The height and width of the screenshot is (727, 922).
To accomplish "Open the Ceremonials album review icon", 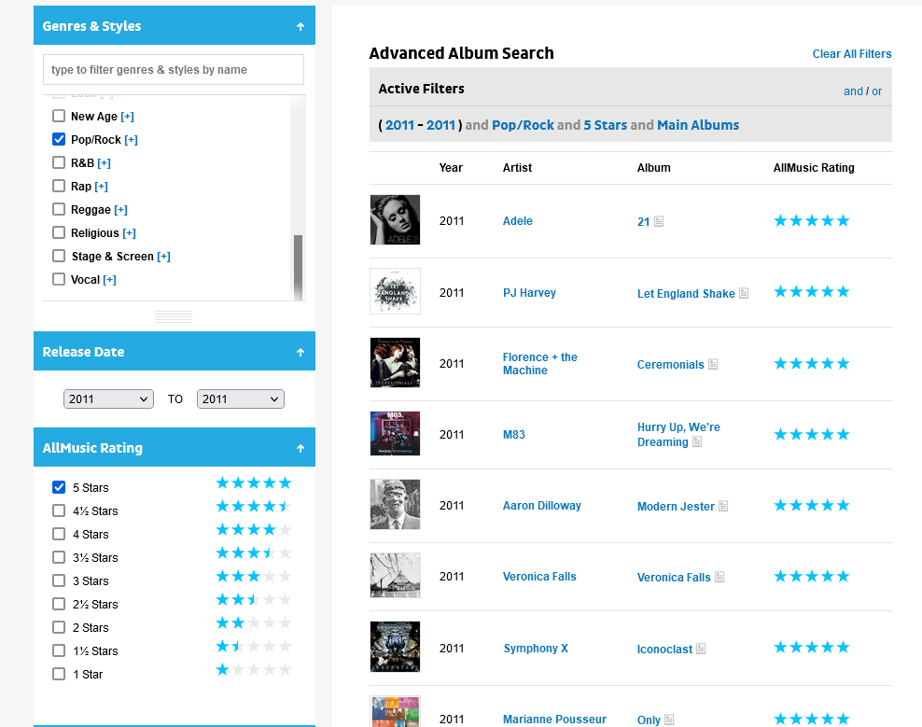I will pyautogui.click(x=713, y=365).
